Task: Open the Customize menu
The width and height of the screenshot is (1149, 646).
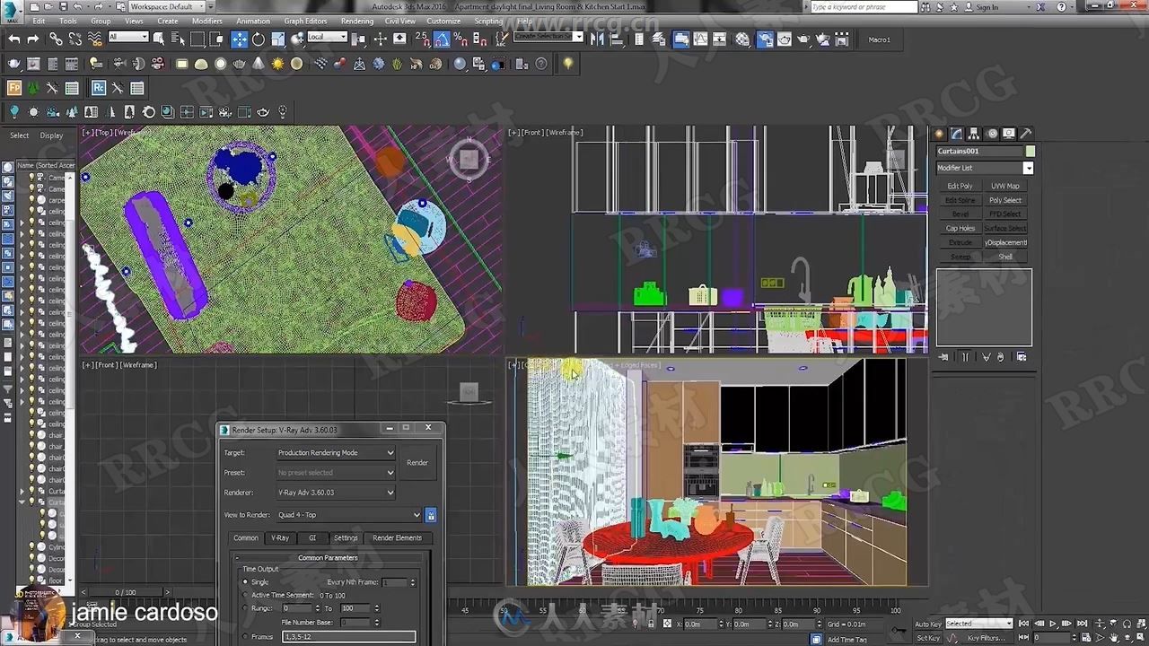Action: (443, 21)
